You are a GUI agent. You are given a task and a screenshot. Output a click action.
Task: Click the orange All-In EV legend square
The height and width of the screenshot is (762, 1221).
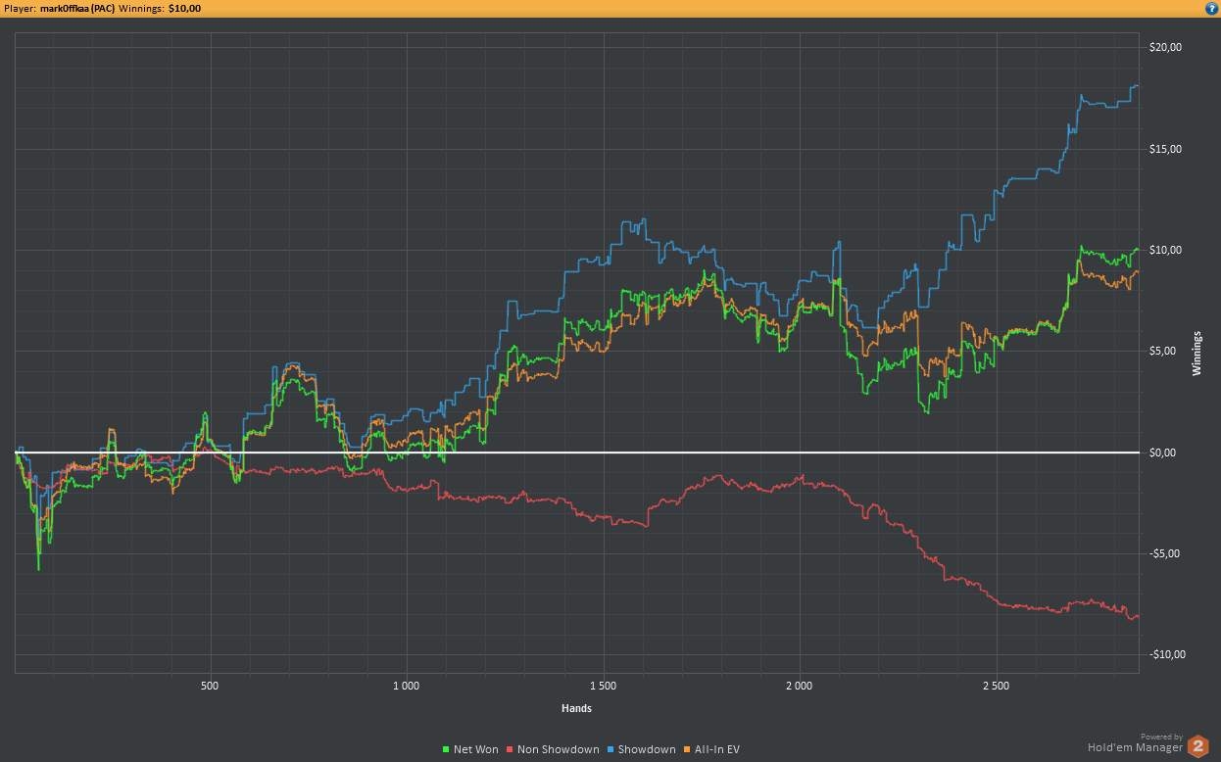click(687, 749)
